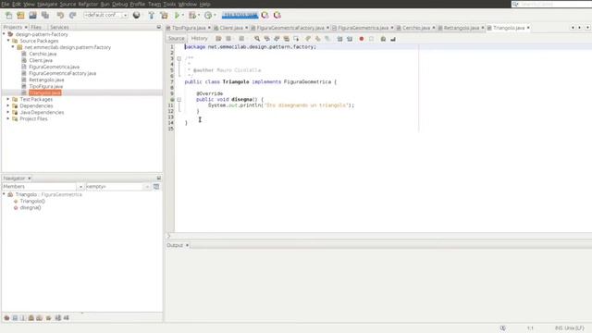This screenshot has width=592, height=333.
Task: Switch to the Client.java editor tab
Action: click(x=230, y=28)
